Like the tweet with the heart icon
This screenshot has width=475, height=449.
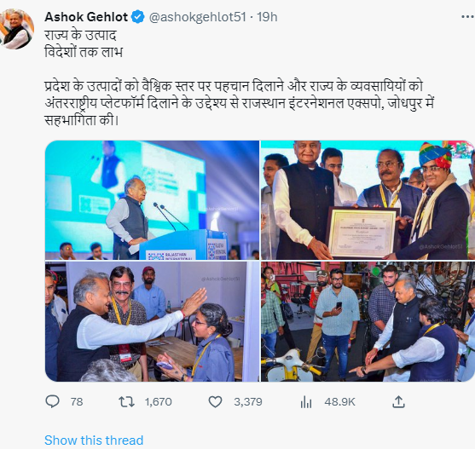[x=215, y=402]
